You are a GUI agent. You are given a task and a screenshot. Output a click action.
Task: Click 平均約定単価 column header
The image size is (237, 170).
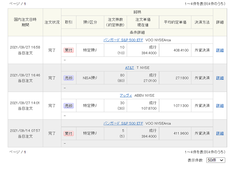[x=175, y=22]
